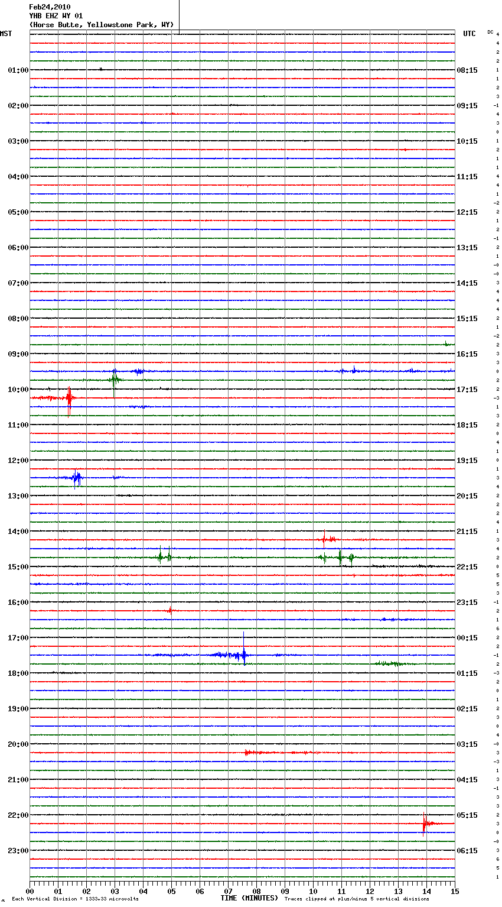Click the 21:15 UTC label
The width and height of the screenshot is (502, 907).
tap(467, 532)
